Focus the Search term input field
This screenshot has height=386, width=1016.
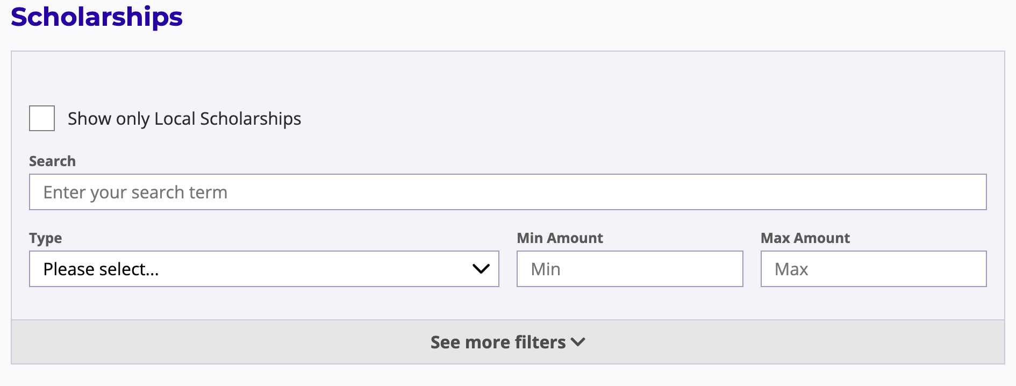[507, 192]
